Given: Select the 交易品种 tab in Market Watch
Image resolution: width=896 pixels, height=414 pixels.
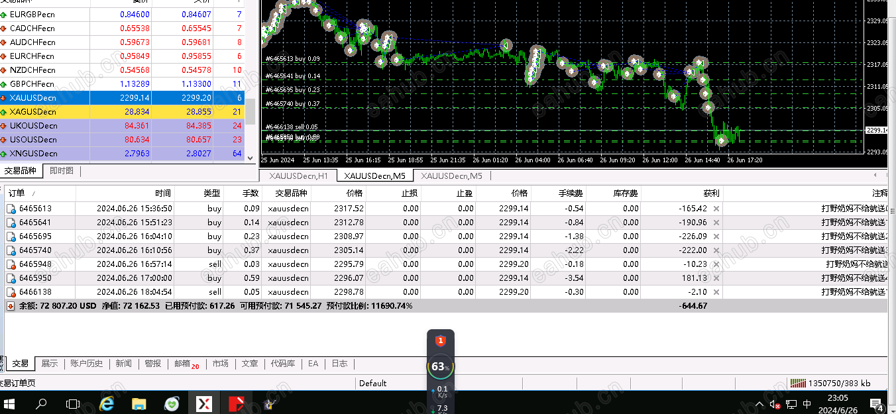Looking at the screenshot, I should [x=20, y=171].
